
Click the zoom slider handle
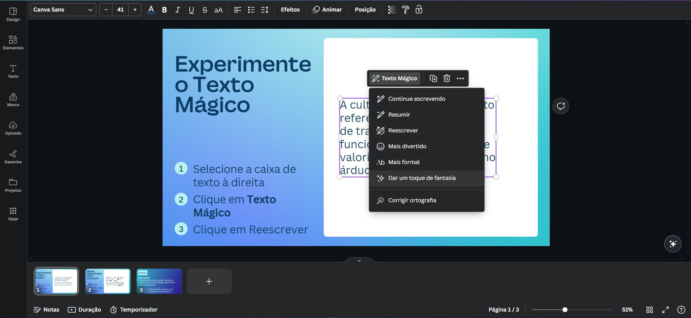[565, 310]
